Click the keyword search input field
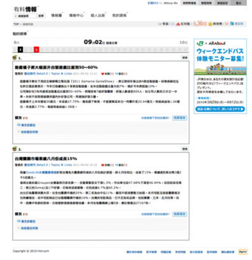The height and width of the screenshot is (260, 252). pos(25,16)
